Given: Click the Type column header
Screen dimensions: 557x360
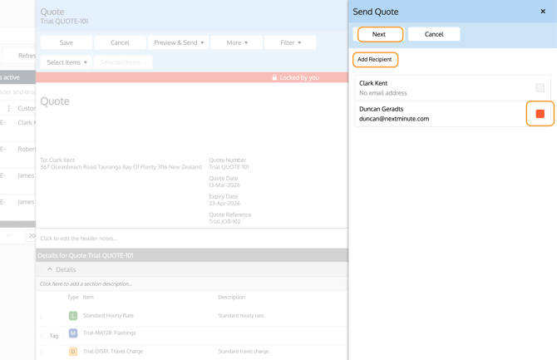Looking at the screenshot, I should pyautogui.click(x=73, y=297).
